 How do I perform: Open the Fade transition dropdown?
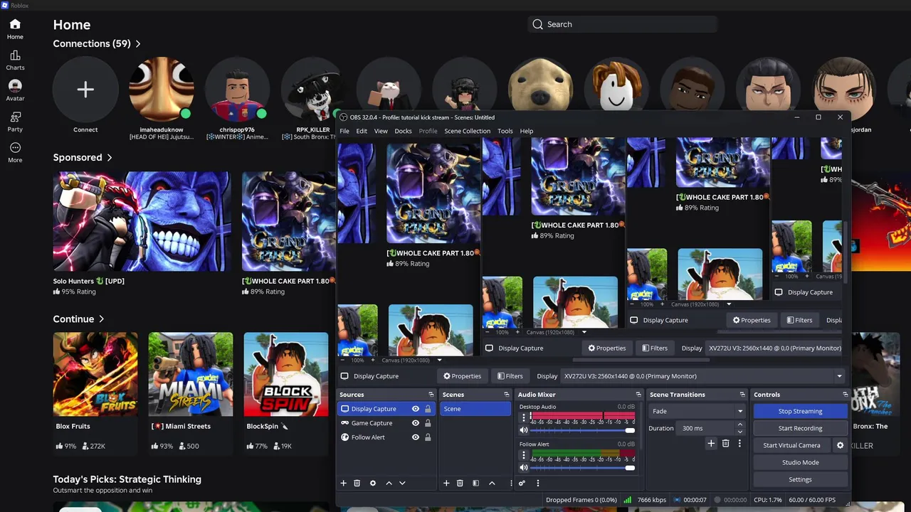click(x=697, y=411)
